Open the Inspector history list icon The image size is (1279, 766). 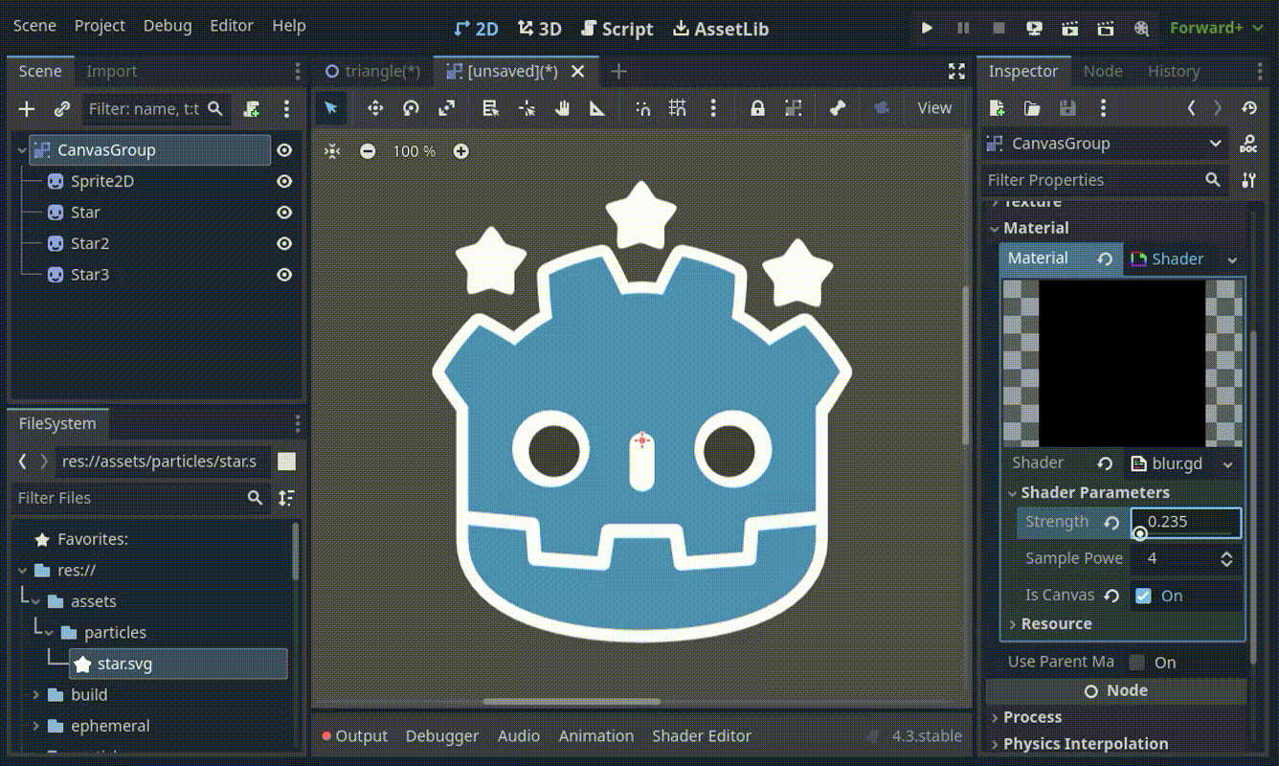(x=1248, y=108)
